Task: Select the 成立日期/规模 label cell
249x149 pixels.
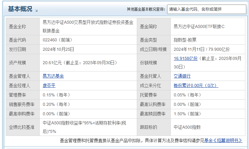Action: pyautogui.click(x=154, y=49)
